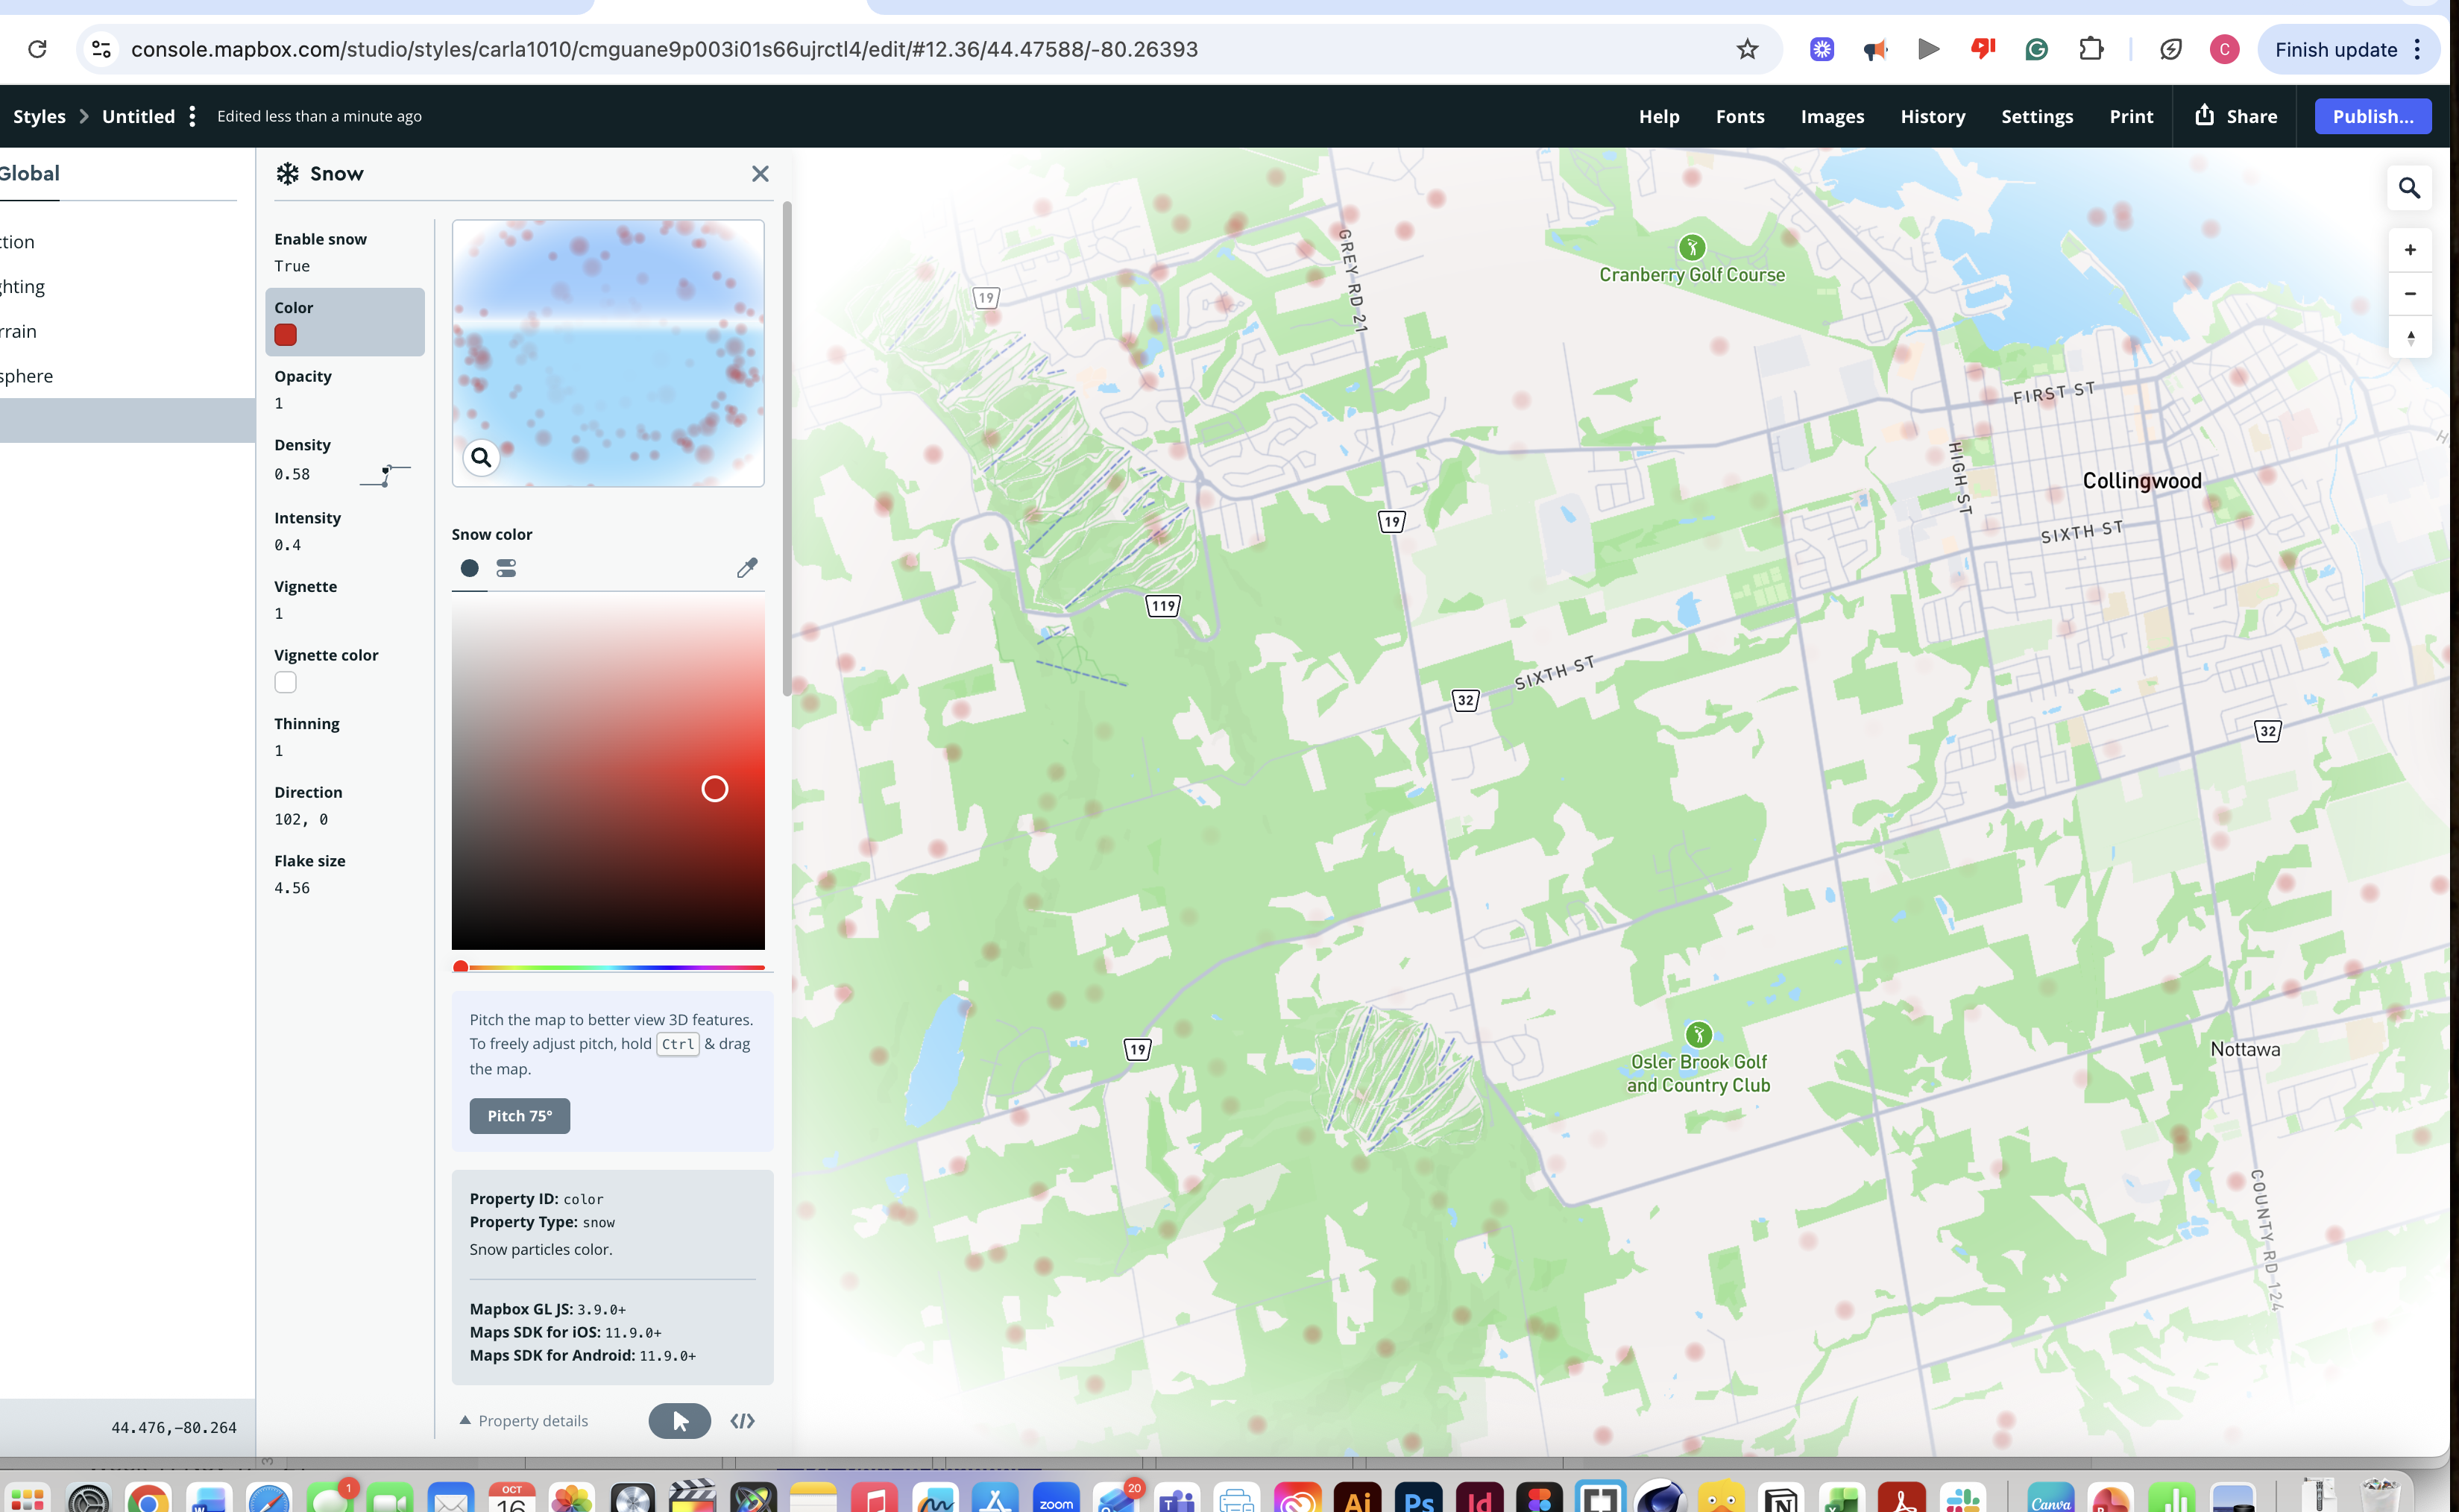Image resolution: width=2459 pixels, height=1512 pixels.
Task: Close the Snow panel
Action: (760, 173)
